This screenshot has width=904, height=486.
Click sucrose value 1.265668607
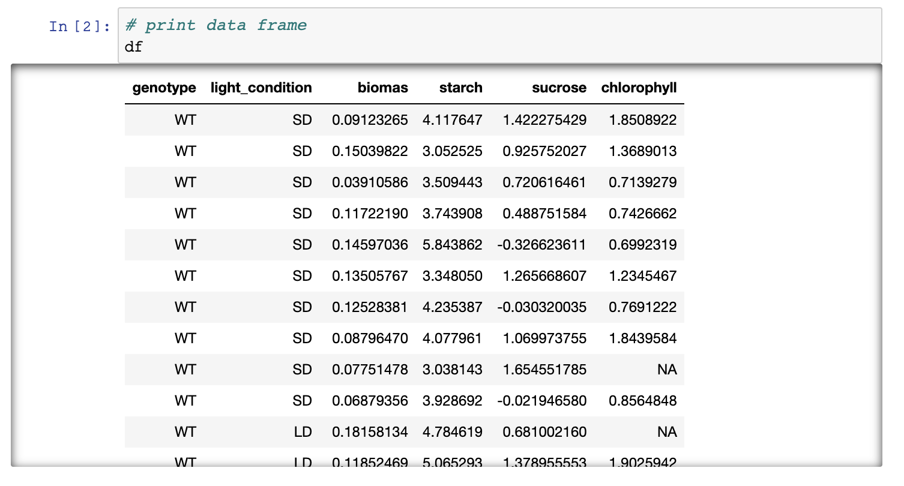544,276
